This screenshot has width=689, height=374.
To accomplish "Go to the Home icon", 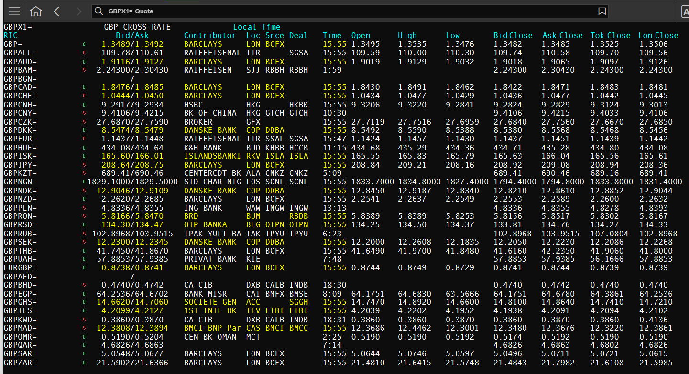I will (35, 11).
